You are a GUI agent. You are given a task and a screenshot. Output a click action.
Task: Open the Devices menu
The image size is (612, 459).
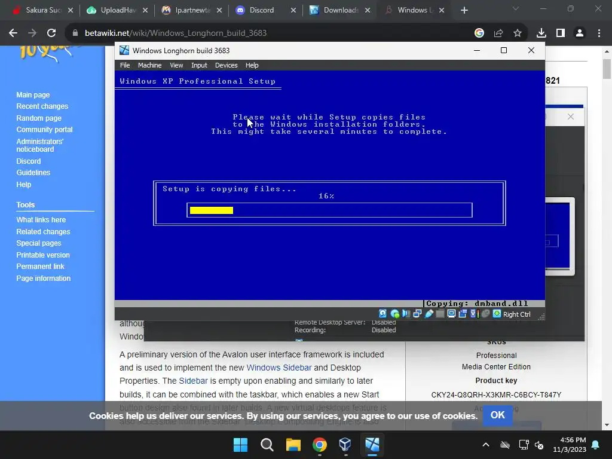pos(226,65)
